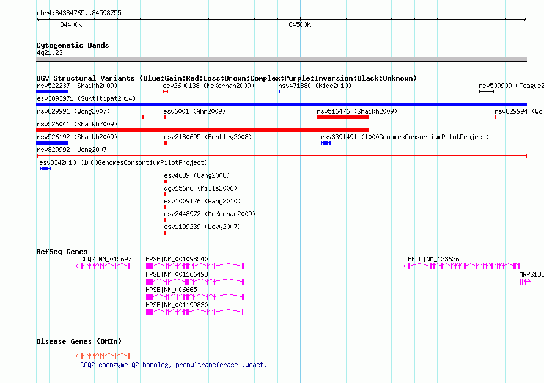Viewport: 544px width, 383px height.
Task: Click the nsv509909 variant label
Action: [x=511, y=86]
